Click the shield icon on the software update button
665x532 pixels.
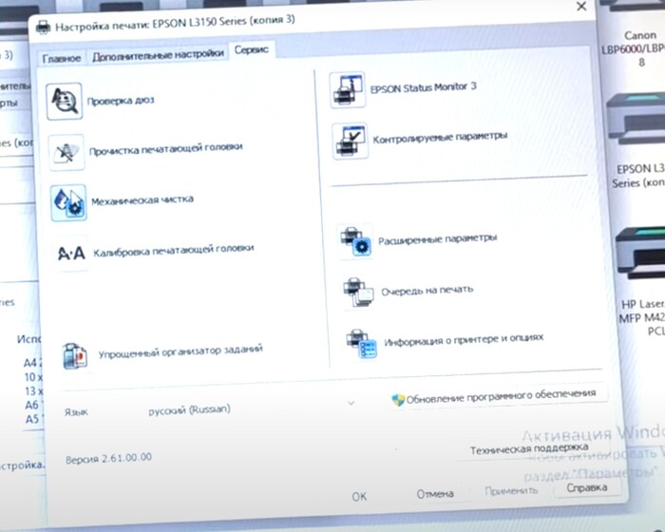click(398, 400)
